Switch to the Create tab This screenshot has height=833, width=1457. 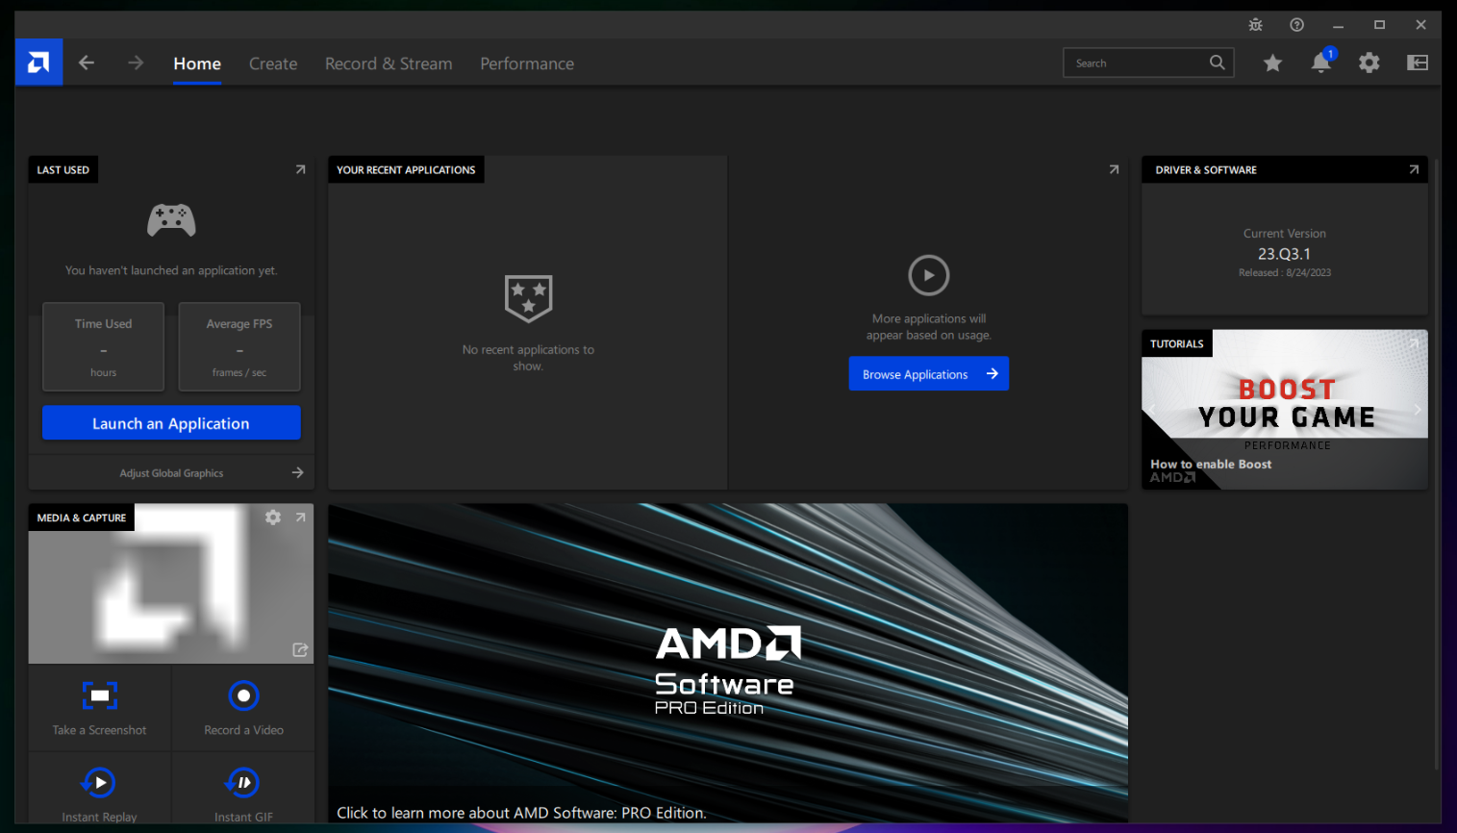point(273,63)
